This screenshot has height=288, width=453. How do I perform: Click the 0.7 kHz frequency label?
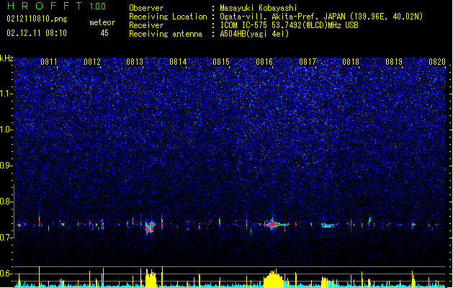pos(6,238)
